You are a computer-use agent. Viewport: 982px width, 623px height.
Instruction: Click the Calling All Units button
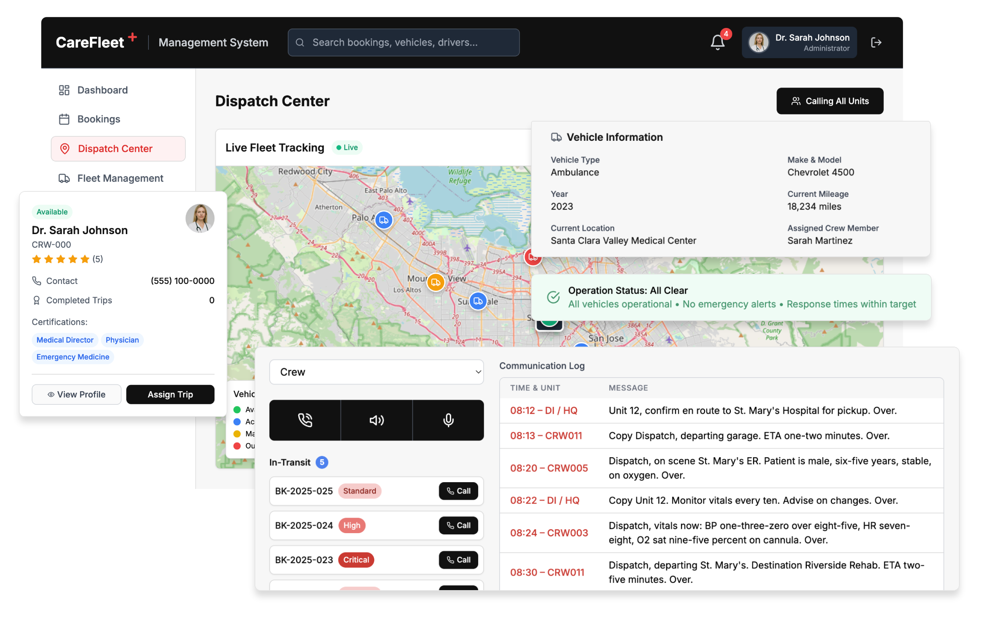829,101
